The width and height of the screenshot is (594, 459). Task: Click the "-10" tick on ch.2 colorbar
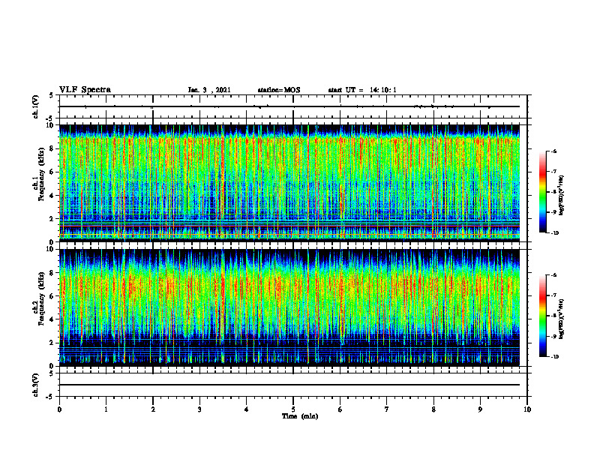click(555, 357)
